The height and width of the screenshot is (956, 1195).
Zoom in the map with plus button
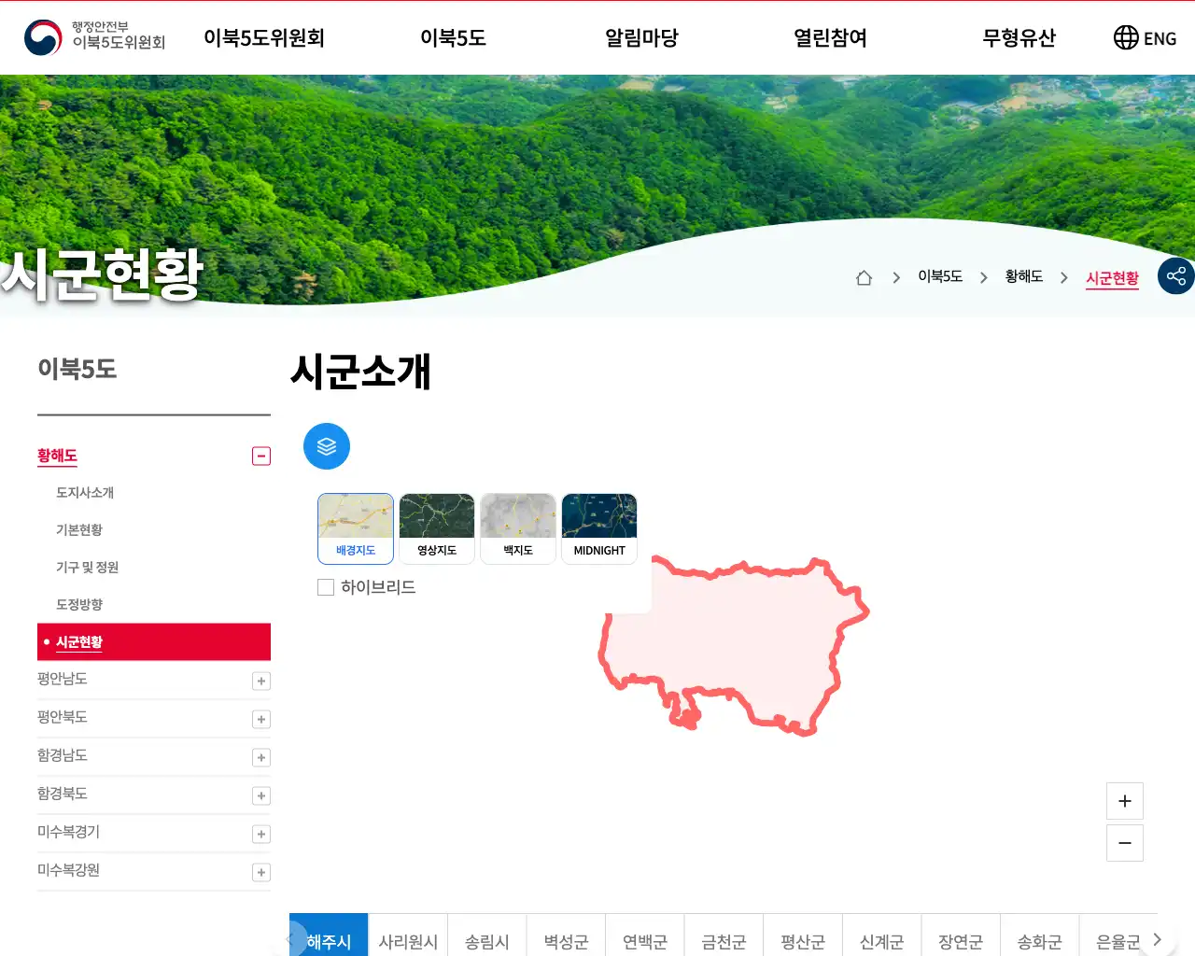click(x=1125, y=801)
